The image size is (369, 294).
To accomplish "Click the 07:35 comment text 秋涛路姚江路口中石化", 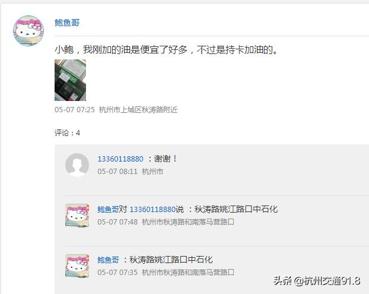I will (x=171, y=260).
